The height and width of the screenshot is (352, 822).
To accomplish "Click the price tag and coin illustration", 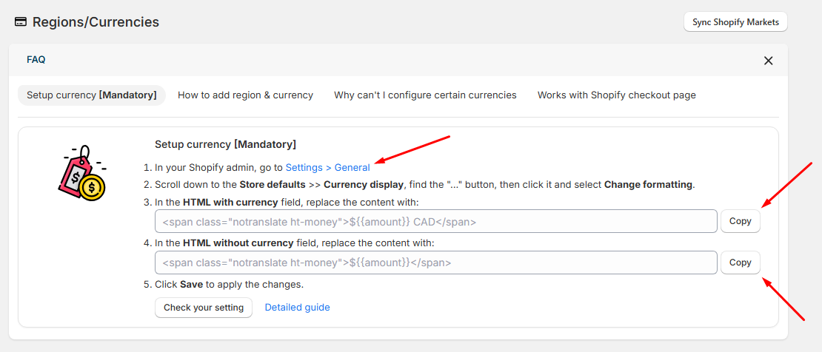I will click(82, 174).
